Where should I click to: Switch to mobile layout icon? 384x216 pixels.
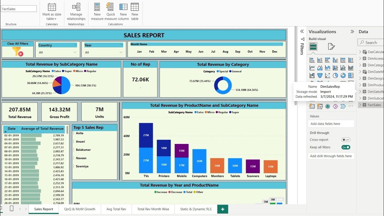click(11, 209)
